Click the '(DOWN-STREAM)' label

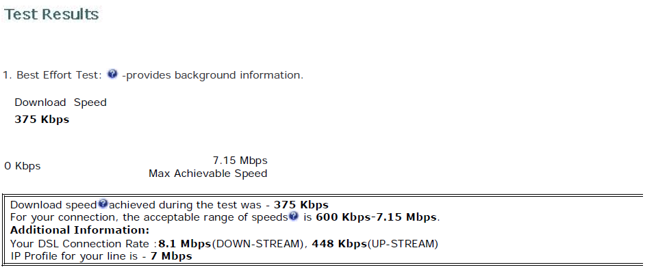pyautogui.click(x=257, y=244)
